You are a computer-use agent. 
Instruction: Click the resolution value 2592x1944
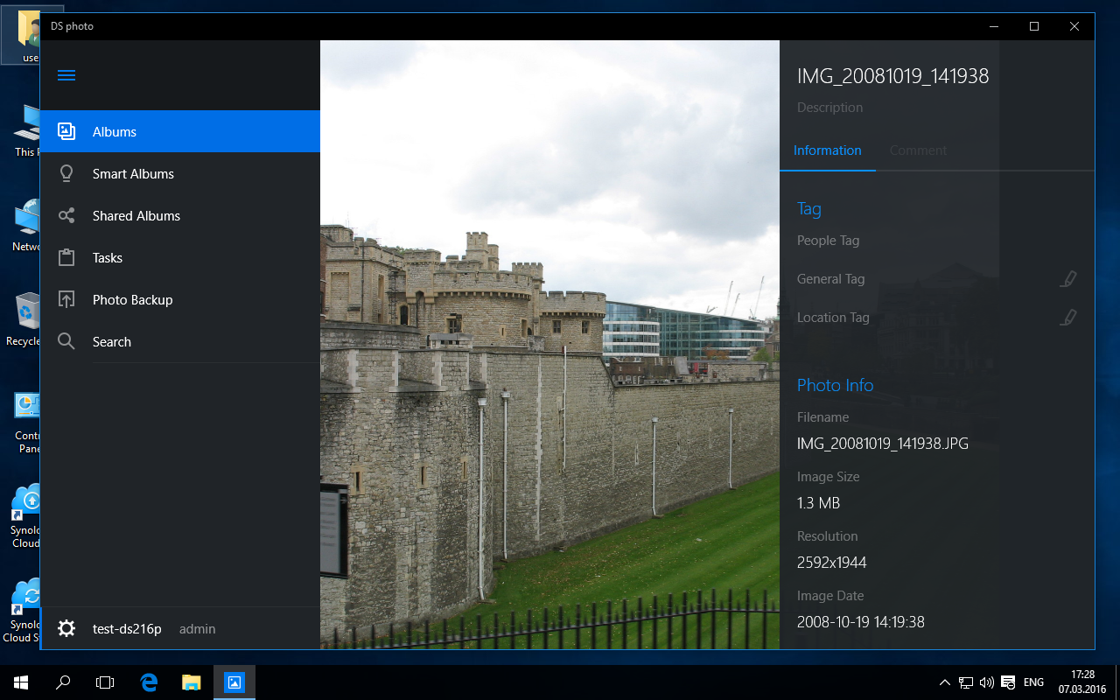(x=832, y=563)
